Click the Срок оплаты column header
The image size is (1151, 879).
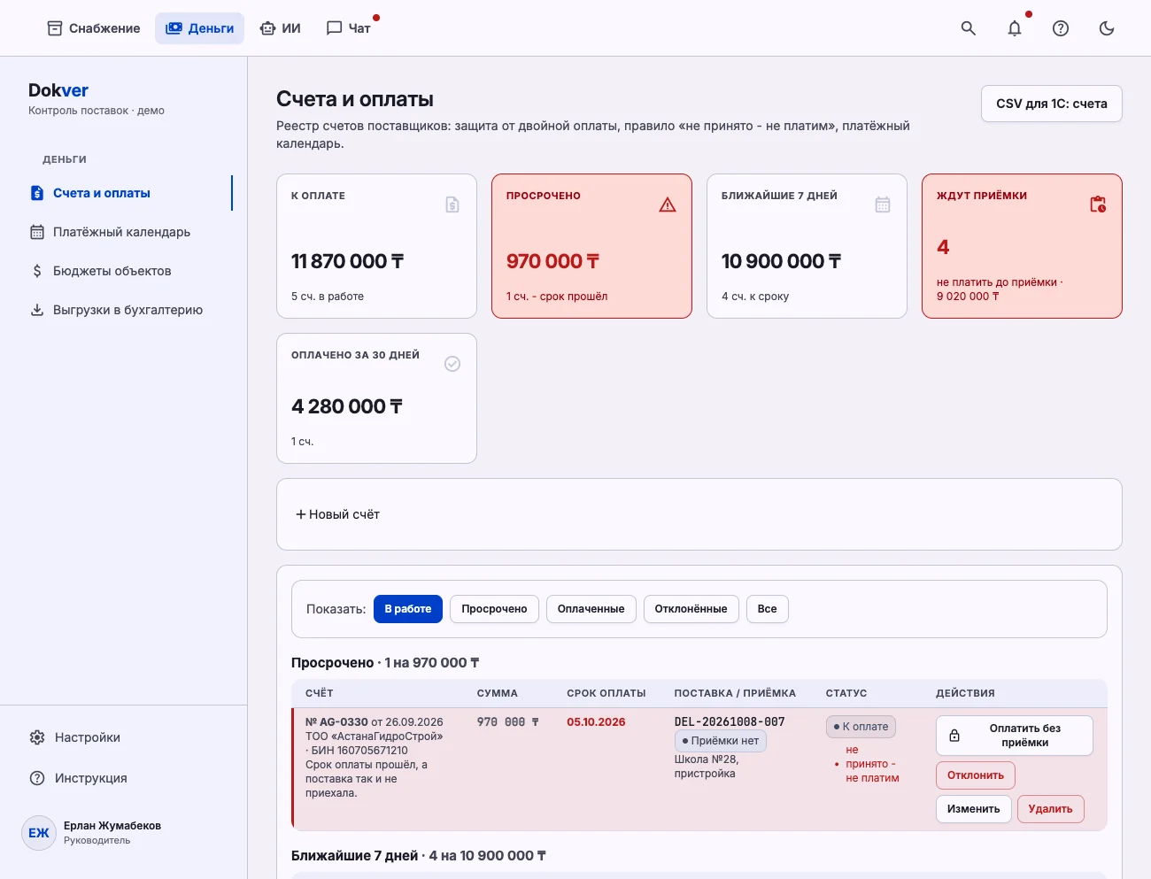(606, 693)
